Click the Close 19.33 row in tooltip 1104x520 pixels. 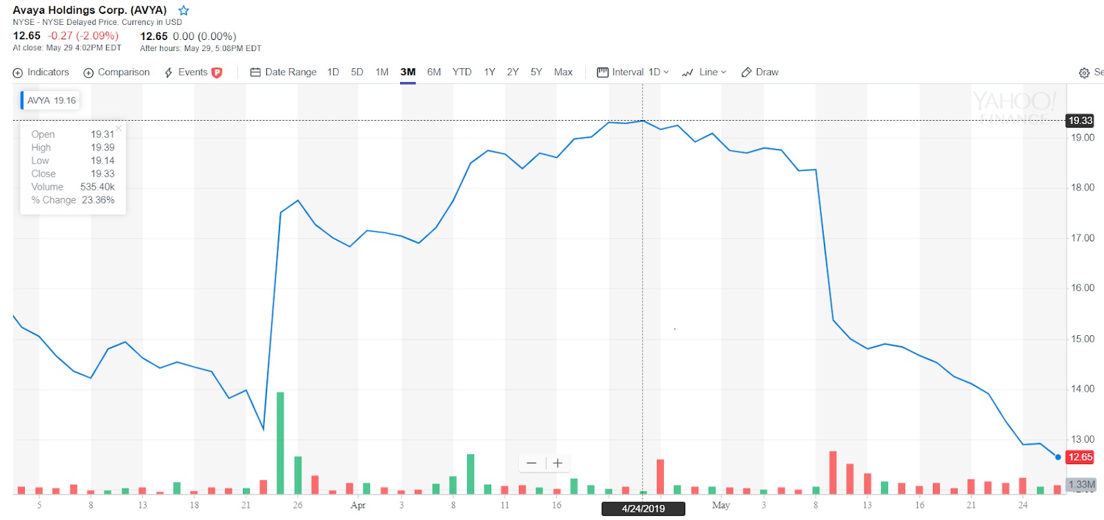[73, 174]
